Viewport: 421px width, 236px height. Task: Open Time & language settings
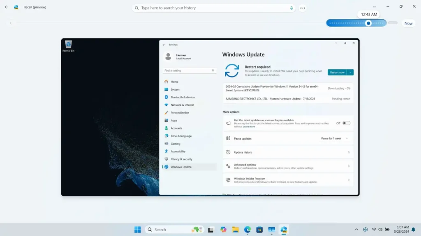coord(189,136)
